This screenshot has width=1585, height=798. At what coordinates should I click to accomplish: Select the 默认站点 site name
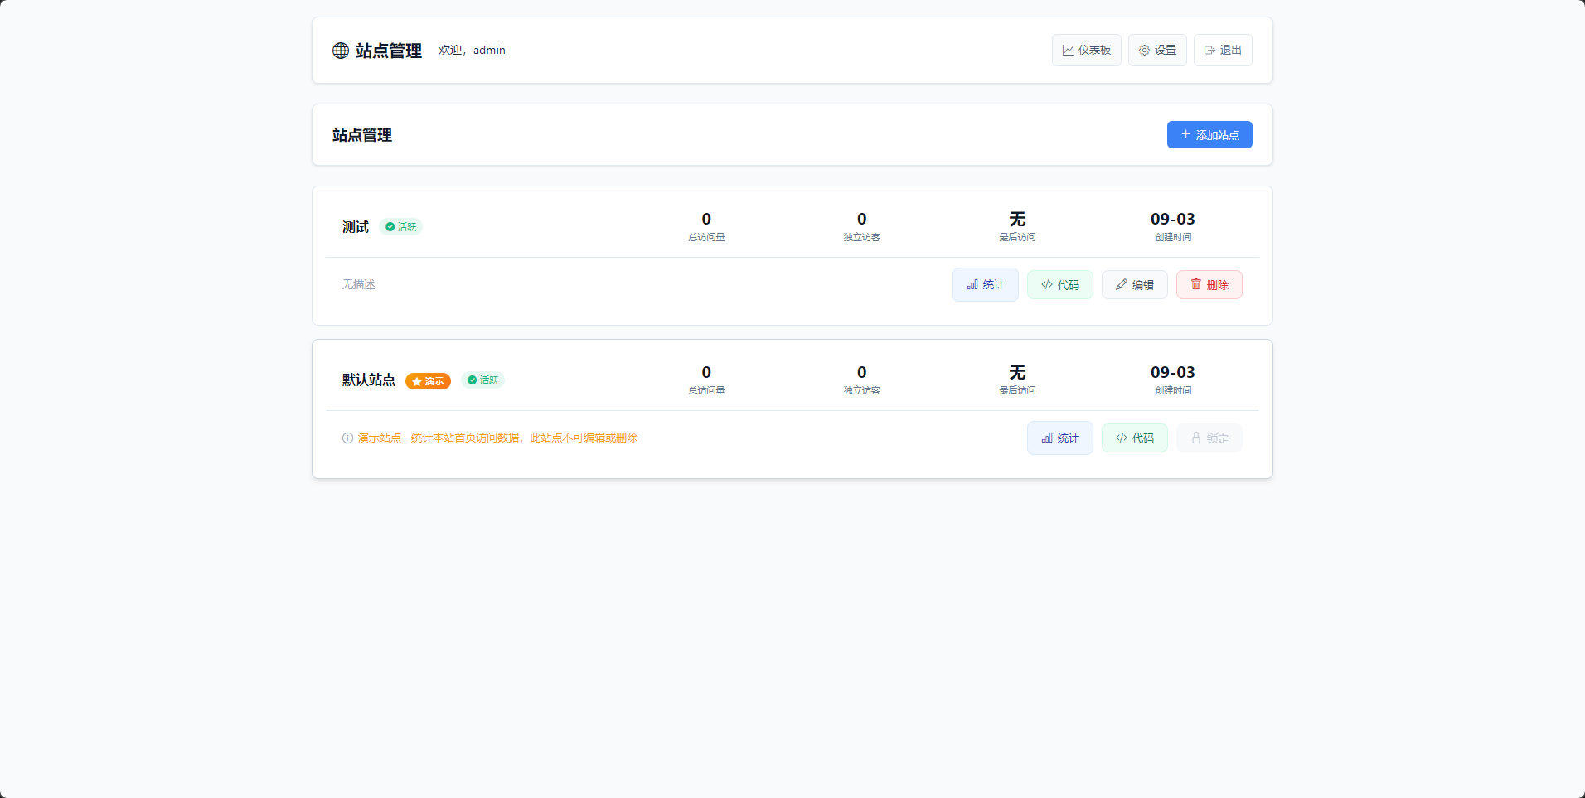point(369,380)
